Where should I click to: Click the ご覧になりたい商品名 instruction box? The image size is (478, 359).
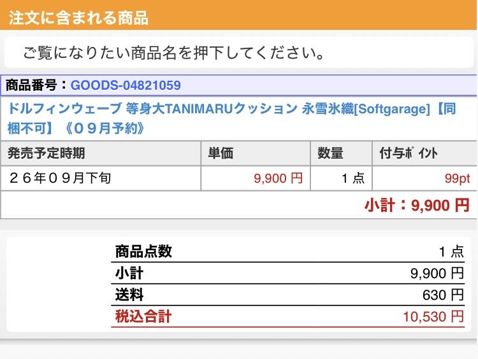[238, 52]
